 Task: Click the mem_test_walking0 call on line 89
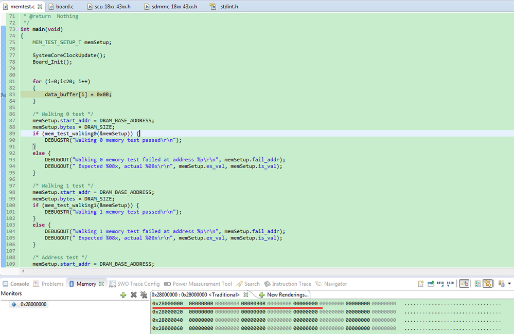coord(86,134)
